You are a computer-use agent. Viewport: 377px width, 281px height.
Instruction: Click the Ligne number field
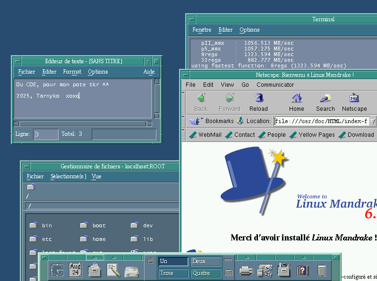pyautogui.click(x=46, y=134)
